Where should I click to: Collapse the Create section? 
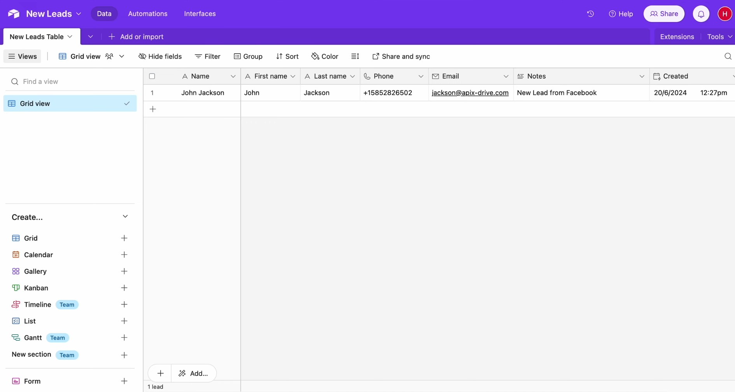(x=125, y=217)
